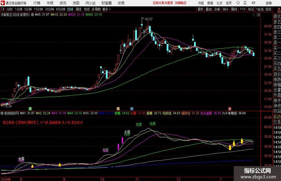Toggle the side panel icon at chart top-right
The image size is (281, 181).
click(x=258, y=15)
